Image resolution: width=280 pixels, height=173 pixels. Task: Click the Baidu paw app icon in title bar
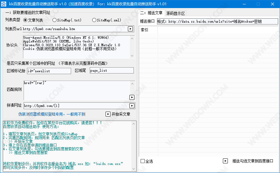tap(4, 4)
